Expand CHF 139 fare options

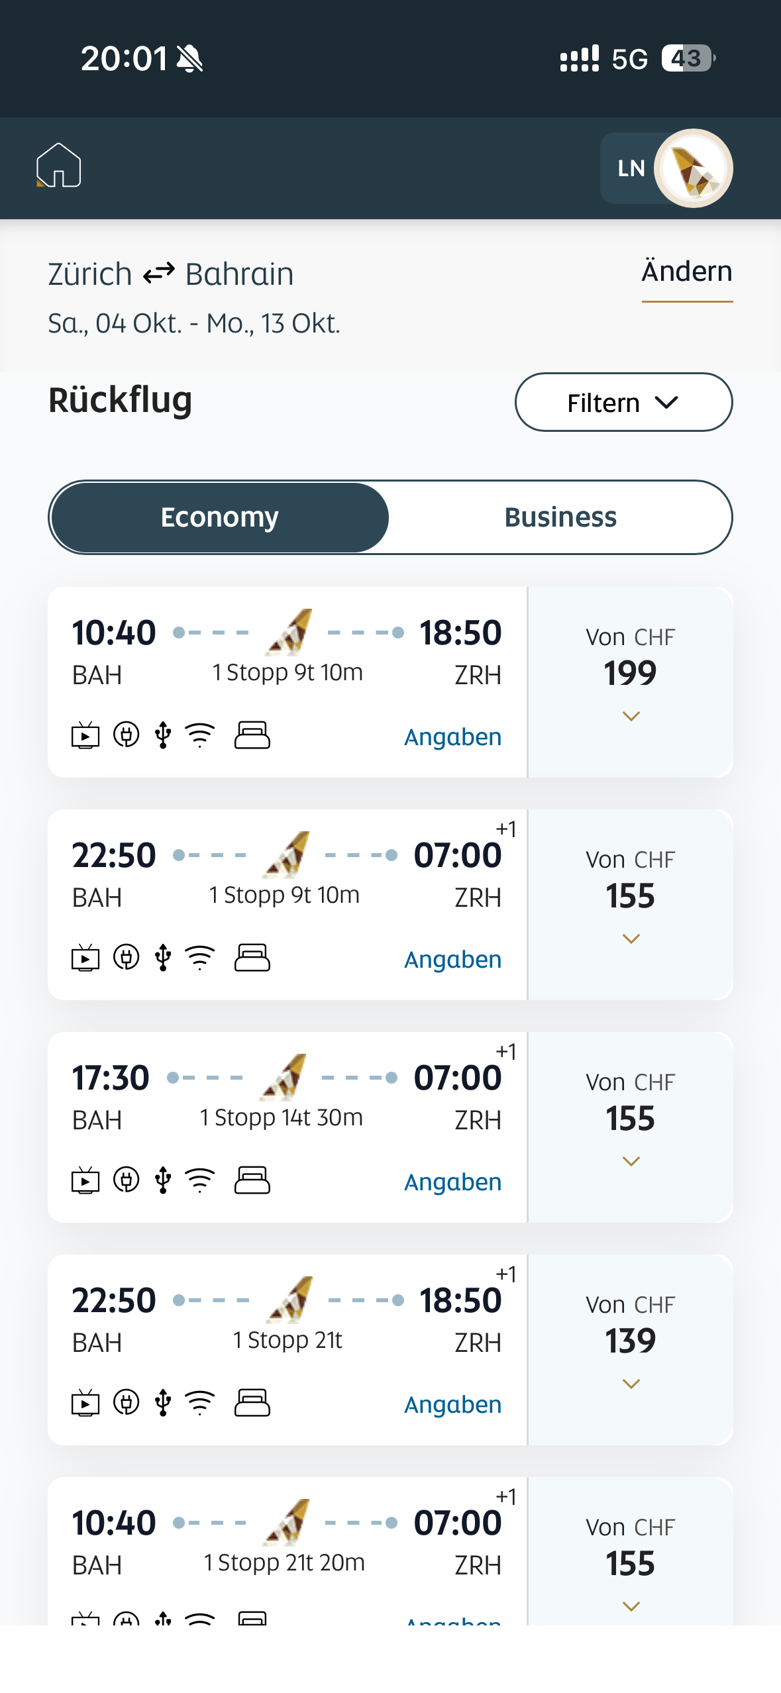(631, 1384)
